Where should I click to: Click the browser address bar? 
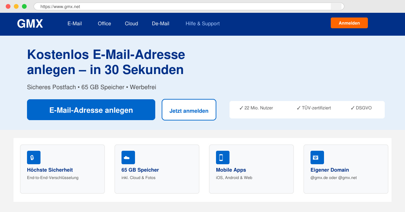click(x=189, y=6)
